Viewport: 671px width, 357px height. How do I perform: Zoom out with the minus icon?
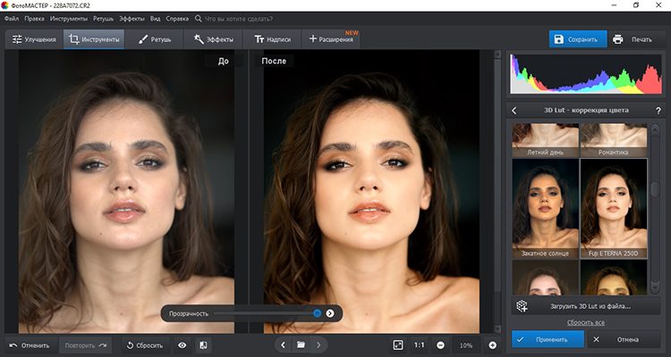pos(441,345)
